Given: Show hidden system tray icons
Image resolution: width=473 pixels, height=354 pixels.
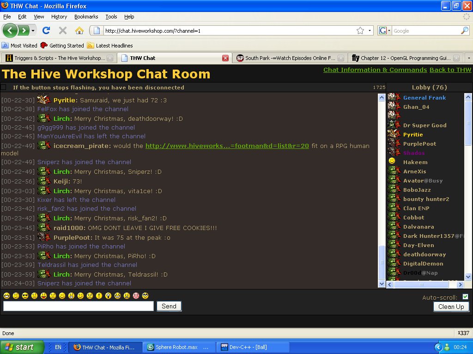Looking at the screenshot, I should click(x=438, y=348).
